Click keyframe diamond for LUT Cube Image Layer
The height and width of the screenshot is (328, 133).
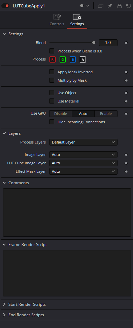(126, 163)
